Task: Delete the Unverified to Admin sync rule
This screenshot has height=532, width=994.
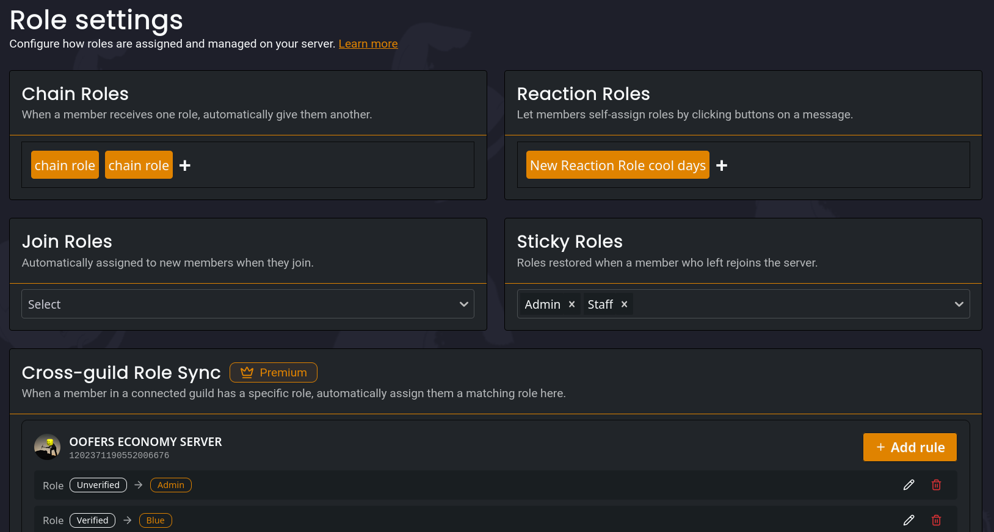Action: click(936, 485)
